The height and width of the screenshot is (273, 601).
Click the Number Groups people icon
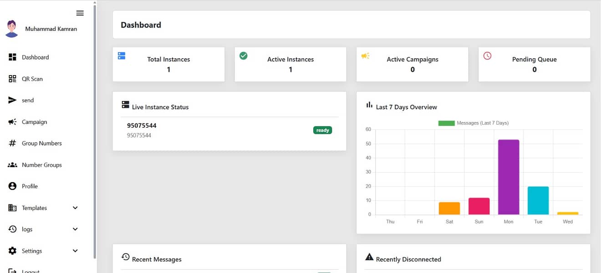13,165
